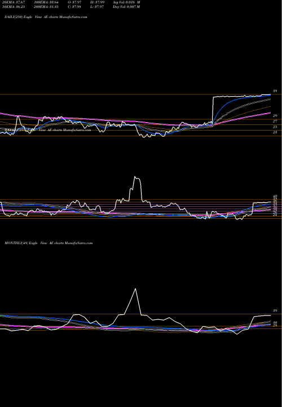Click the 27 price label on daily chart
Viewport: 282px width, 407px height.
click(x=275, y=121)
